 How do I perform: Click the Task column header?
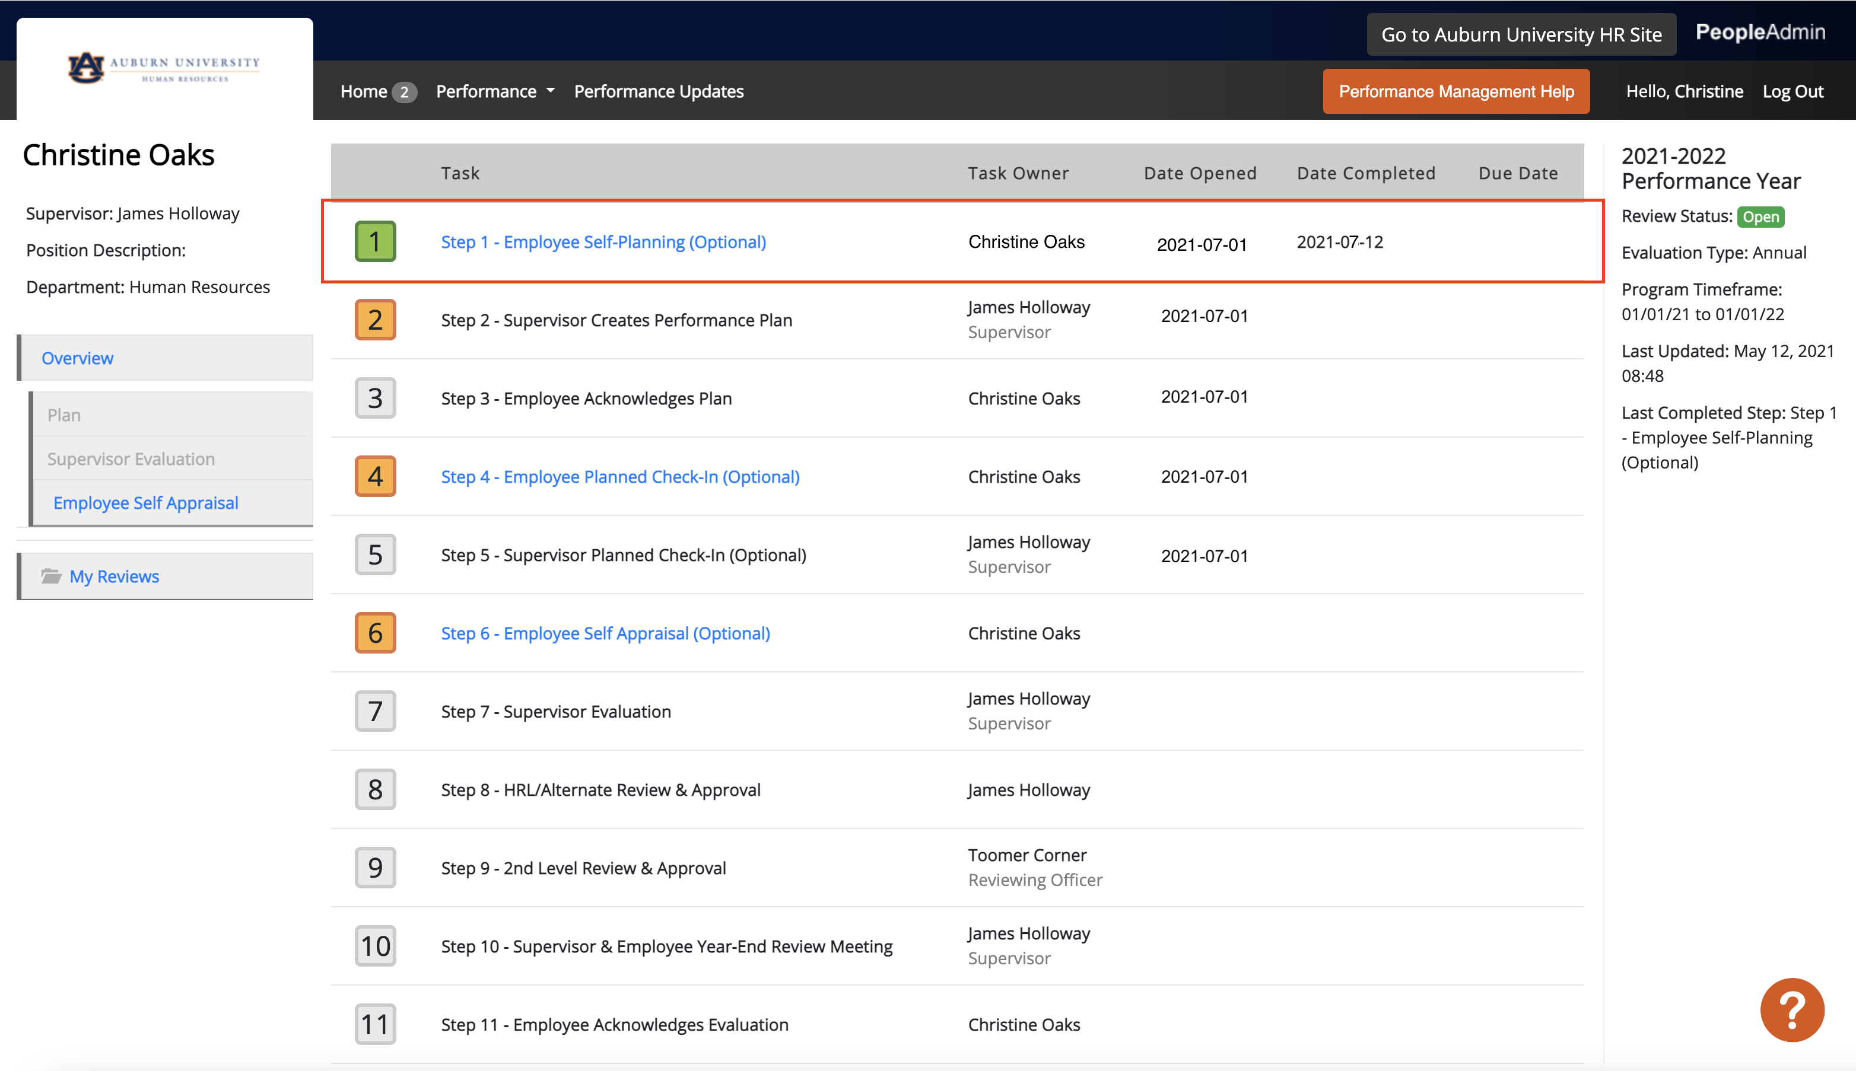tap(460, 173)
